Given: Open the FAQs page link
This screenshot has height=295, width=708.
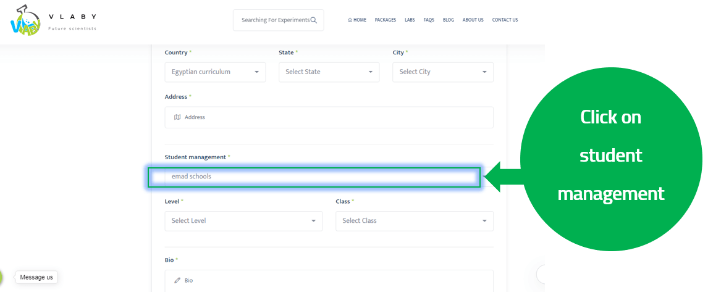Looking at the screenshot, I should (429, 20).
